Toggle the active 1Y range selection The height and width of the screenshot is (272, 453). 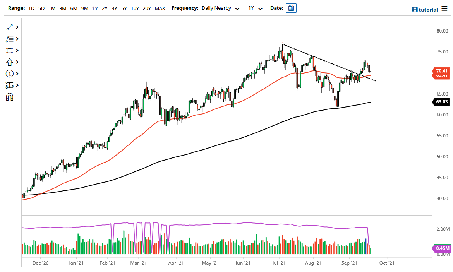95,8
